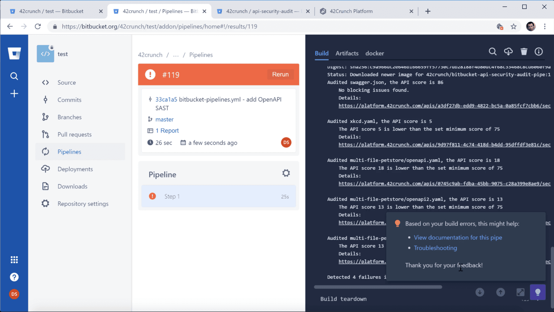Click the browser forward arrow
The width and height of the screenshot is (554, 312).
tap(24, 26)
